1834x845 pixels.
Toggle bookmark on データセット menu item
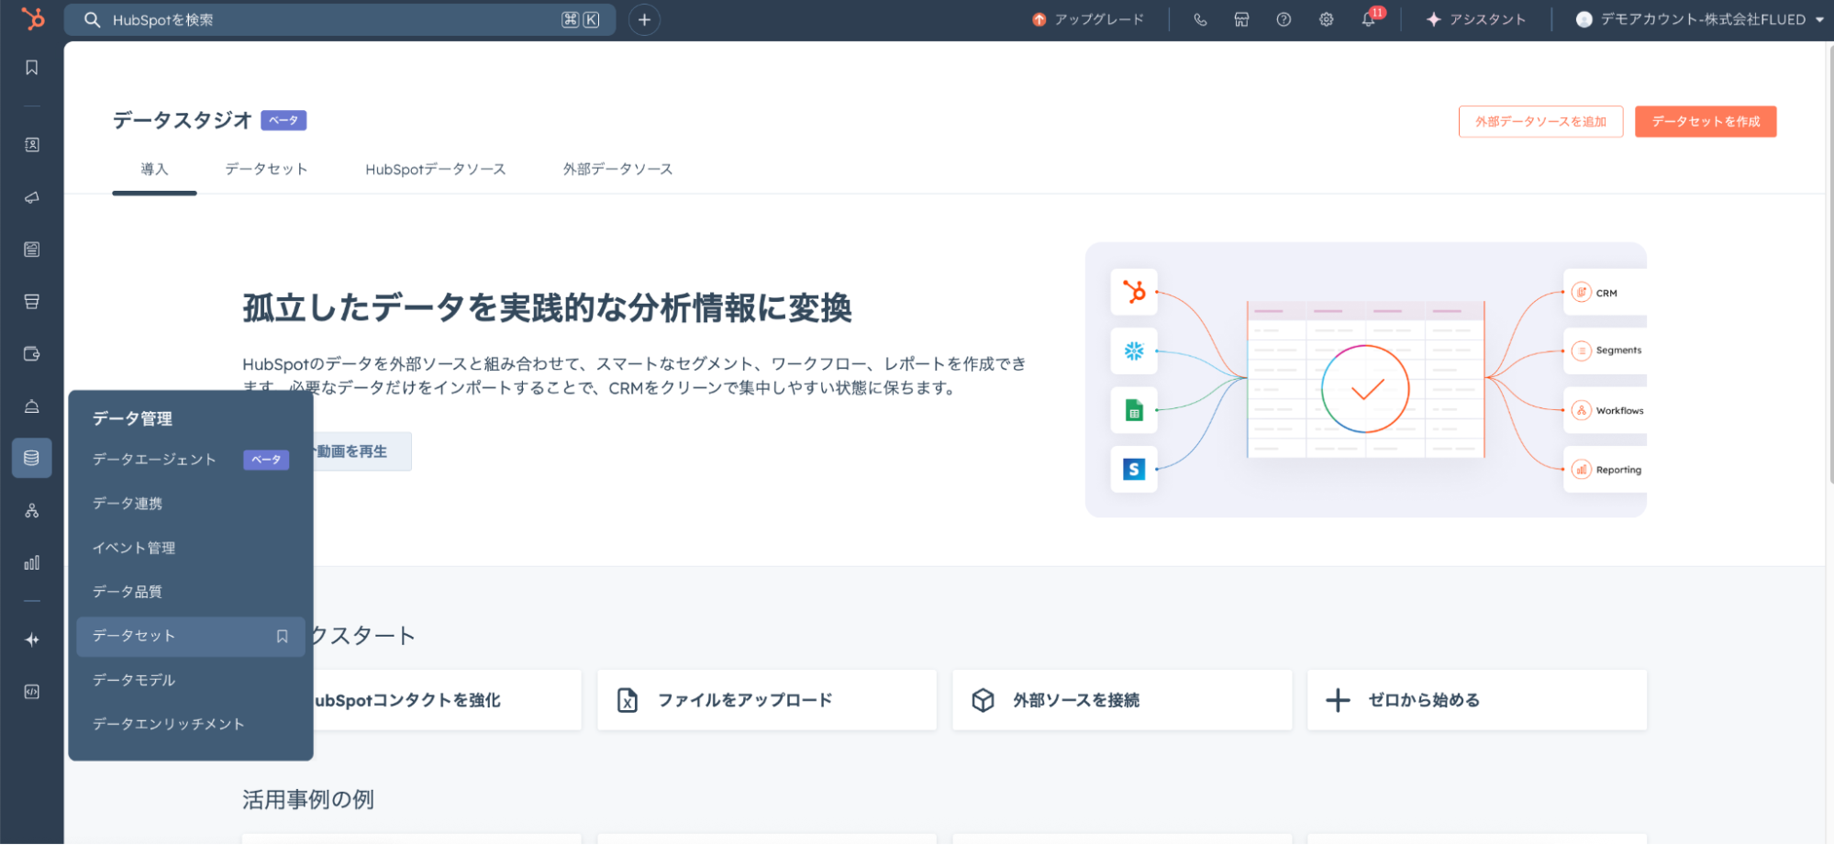point(283,636)
